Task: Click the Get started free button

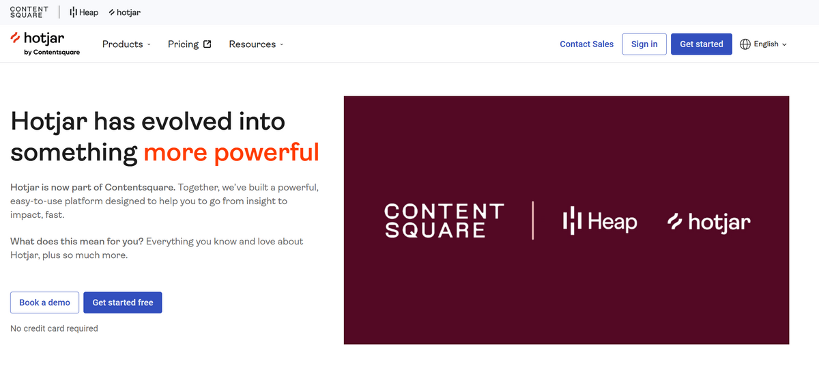Action: pyautogui.click(x=123, y=302)
